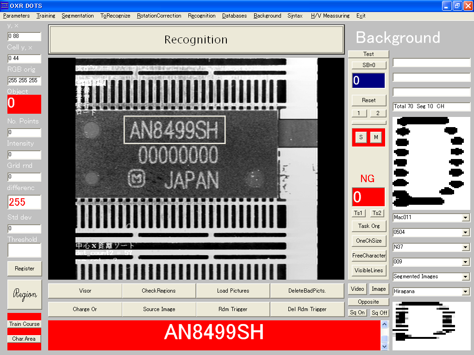The image size is (474, 355).
Task: Click the Total 70 Seg 10 CH field
Action: tap(431, 107)
